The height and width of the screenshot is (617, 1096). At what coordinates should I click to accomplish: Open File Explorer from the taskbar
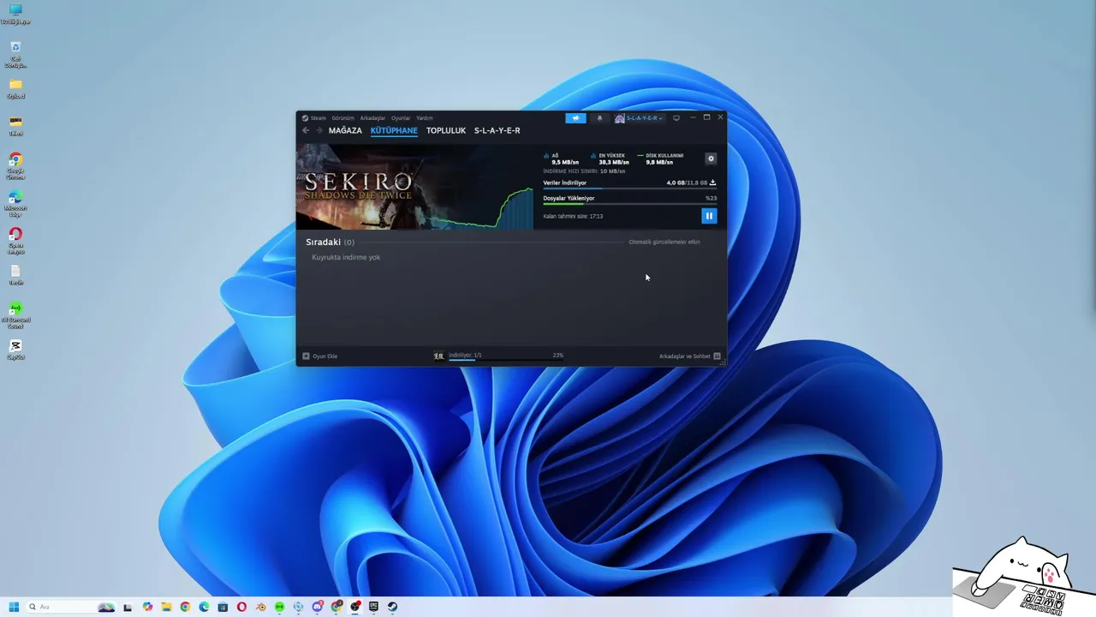tap(166, 607)
